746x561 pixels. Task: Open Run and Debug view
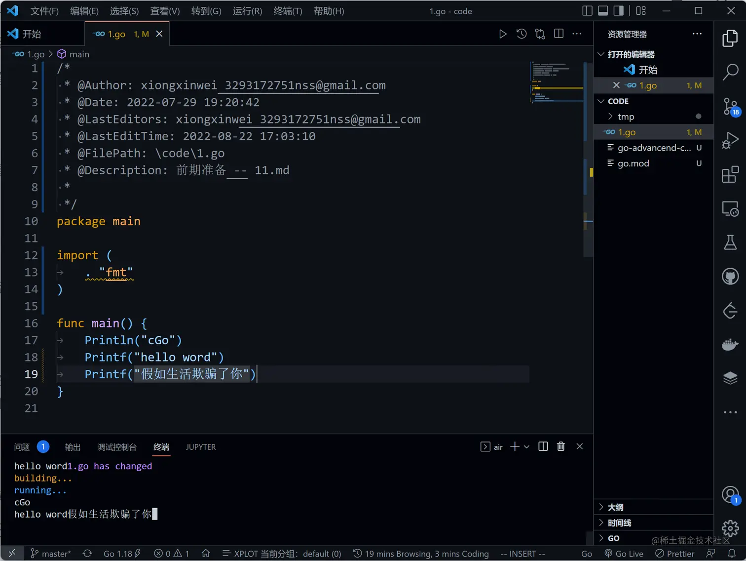click(730, 140)
